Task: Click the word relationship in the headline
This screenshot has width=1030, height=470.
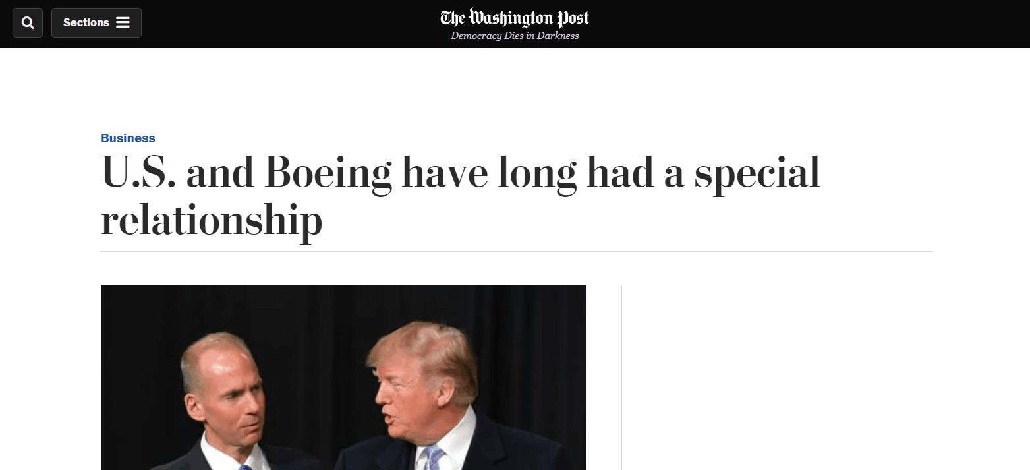Action: click(x=212, y=220)
